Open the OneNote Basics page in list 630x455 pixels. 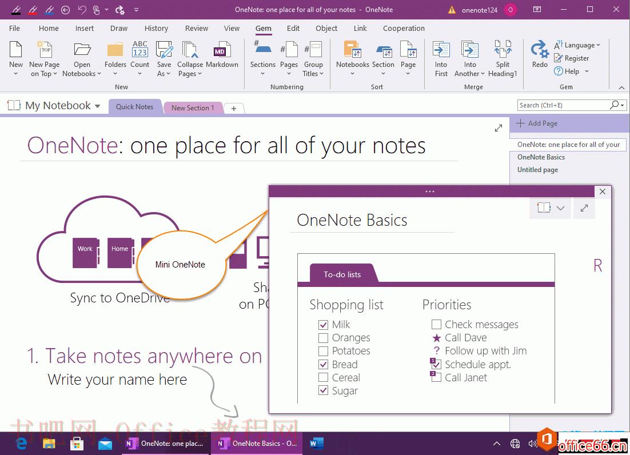coord(541,157)
